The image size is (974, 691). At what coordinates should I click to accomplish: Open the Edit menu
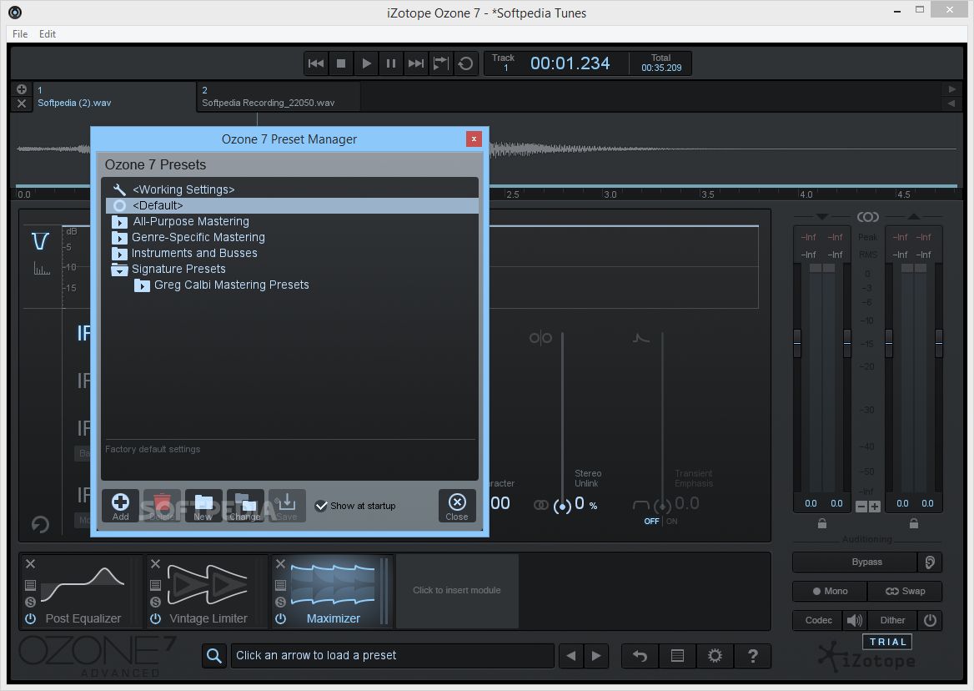(48, 34)
